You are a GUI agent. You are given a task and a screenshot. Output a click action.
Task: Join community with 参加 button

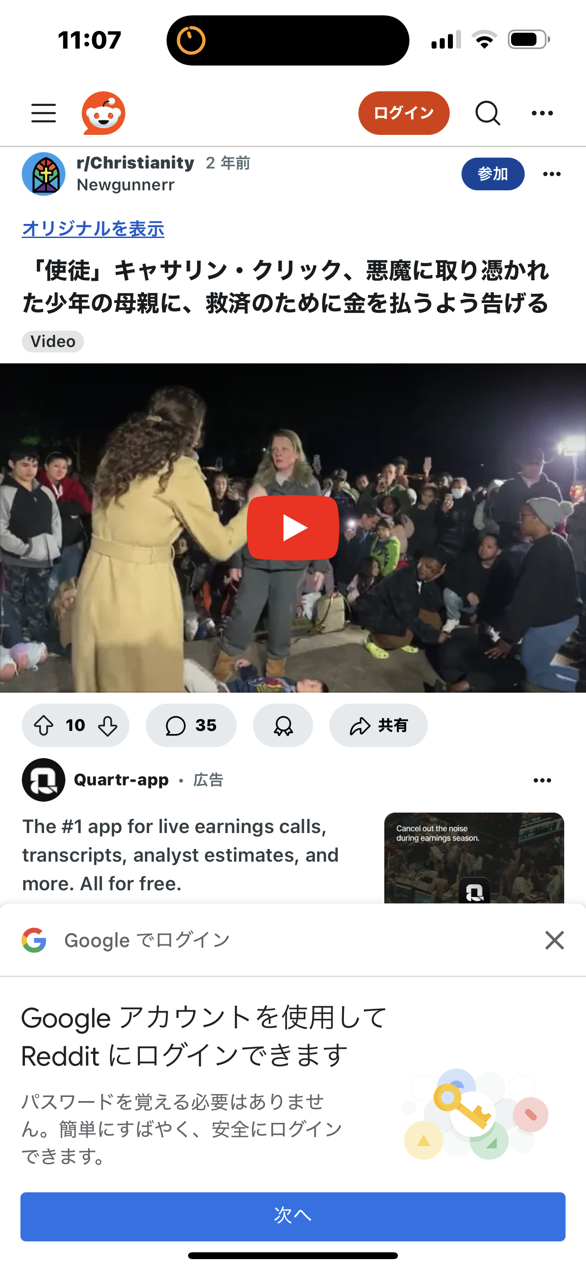(493, 174)
